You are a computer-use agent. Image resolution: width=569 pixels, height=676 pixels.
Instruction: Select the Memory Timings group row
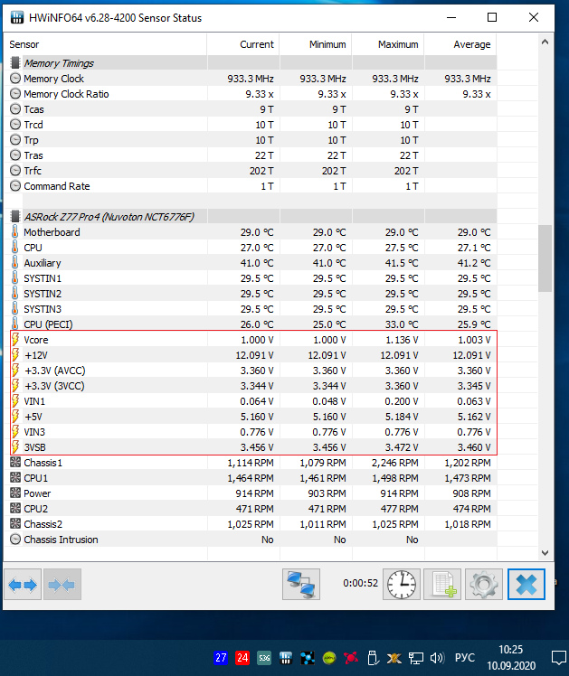coord(251,63)
